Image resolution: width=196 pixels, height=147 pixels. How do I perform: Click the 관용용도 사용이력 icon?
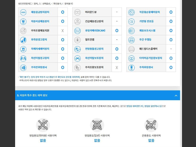click(151, 125)
